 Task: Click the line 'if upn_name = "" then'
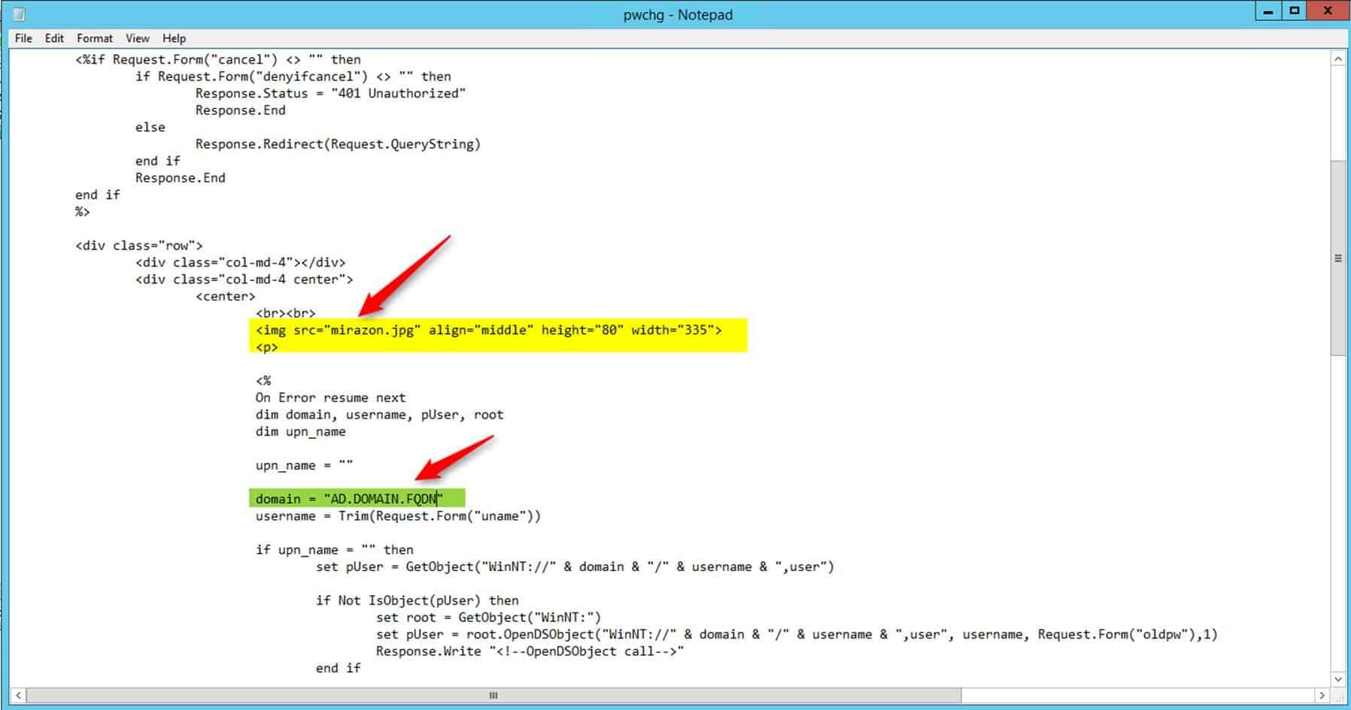pyautogui.click(x=334, y=550)
